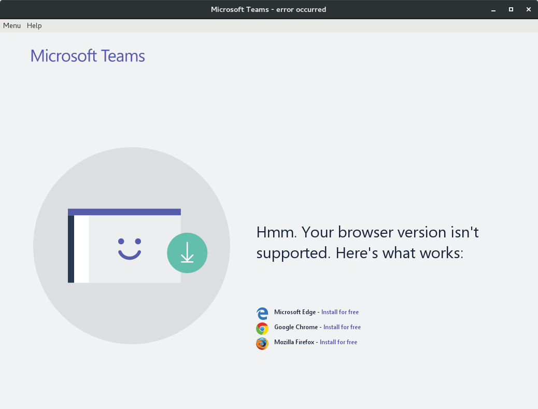The image size is (538, 409).
Task: Open the Menu menu
Action: 12,26
